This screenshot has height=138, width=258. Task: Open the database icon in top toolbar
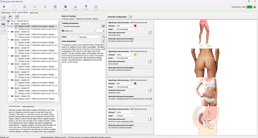coord(55,7)
